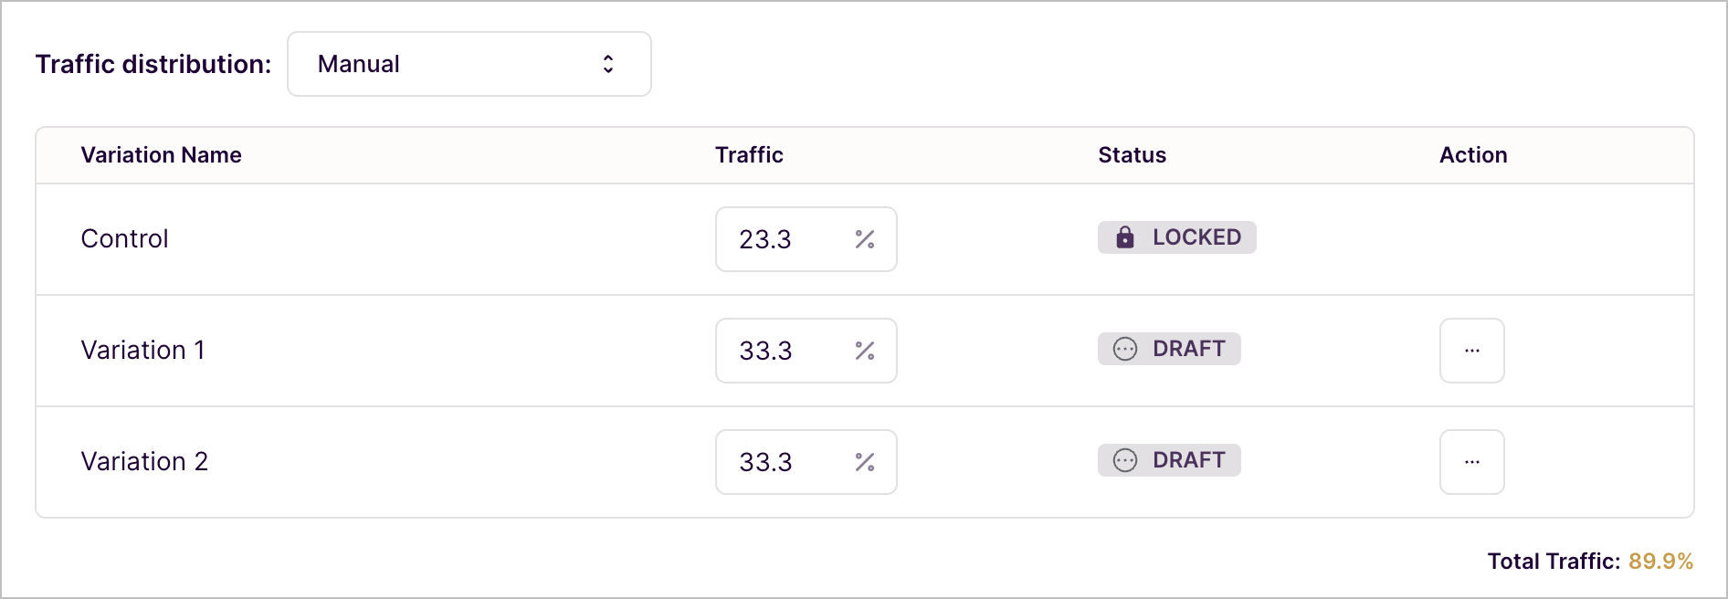Focus the Variation 2 traffic input field
Screen dimensions: 1728x599
pyautogui.click(x=806, y=462)
